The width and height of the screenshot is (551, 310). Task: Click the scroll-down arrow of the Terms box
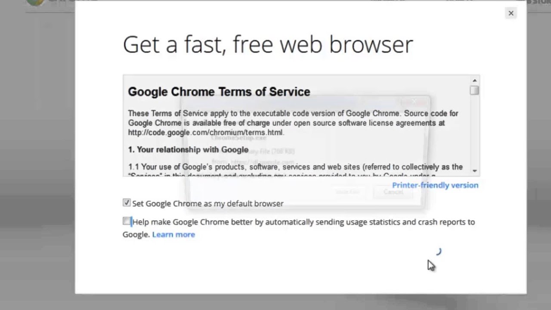474,171
